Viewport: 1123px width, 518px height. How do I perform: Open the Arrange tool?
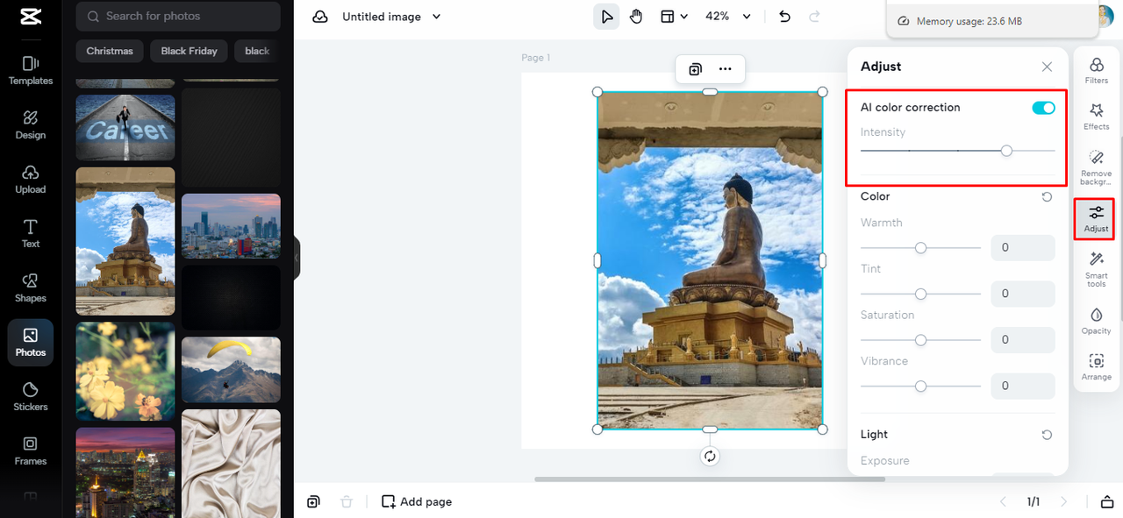[x=1096, y=367]
